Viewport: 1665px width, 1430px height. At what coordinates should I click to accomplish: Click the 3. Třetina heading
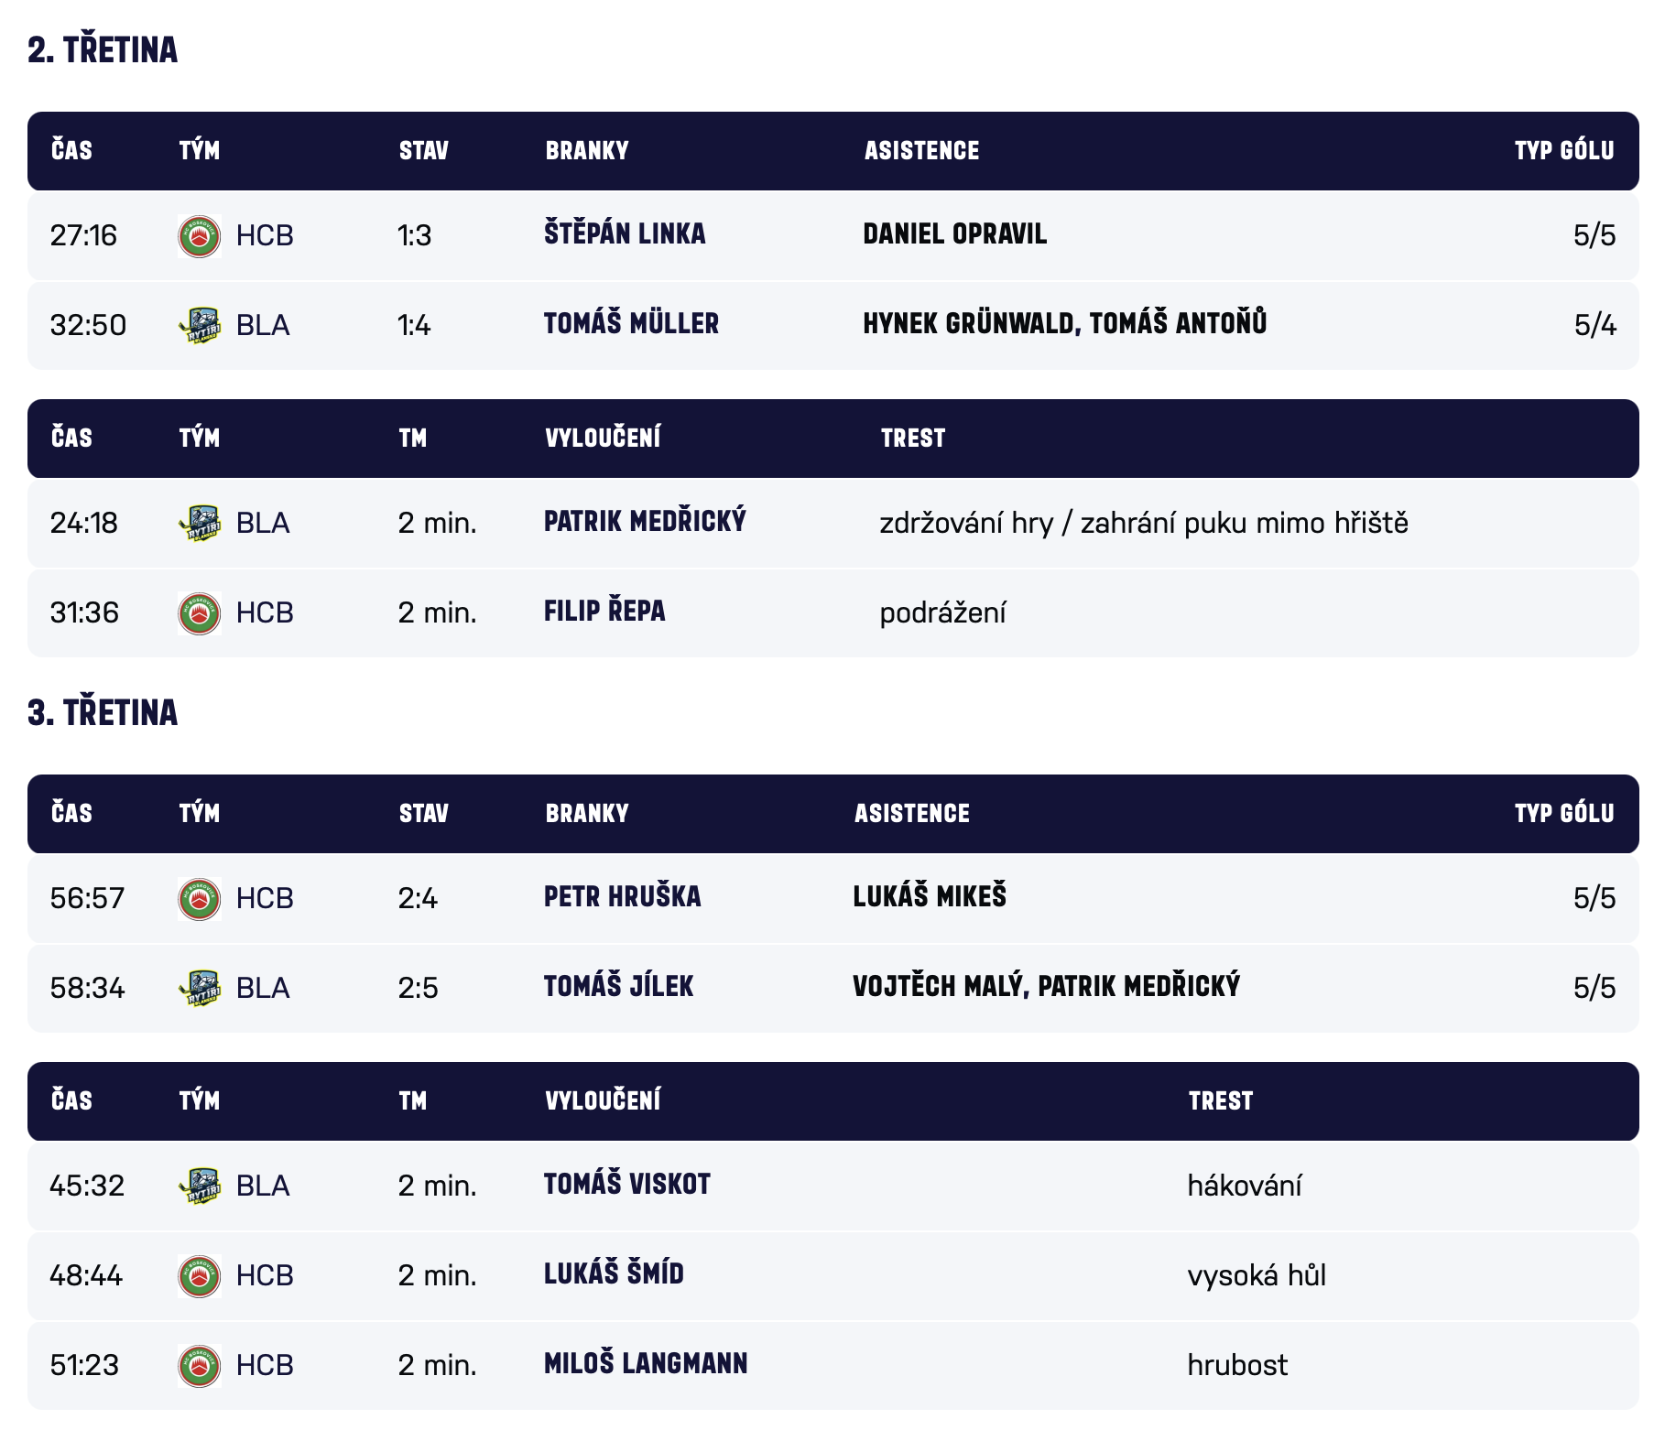(x=103, y=713)
